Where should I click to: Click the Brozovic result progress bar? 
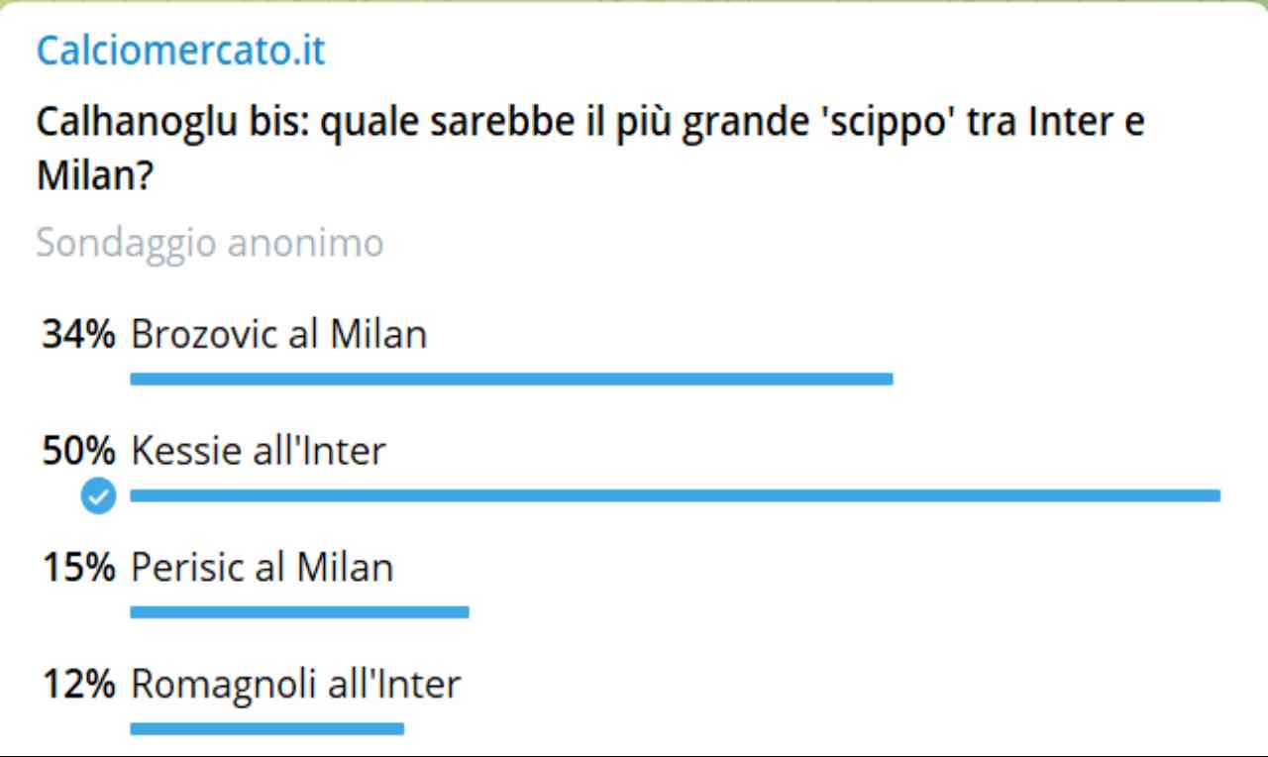tap(511, 378)
